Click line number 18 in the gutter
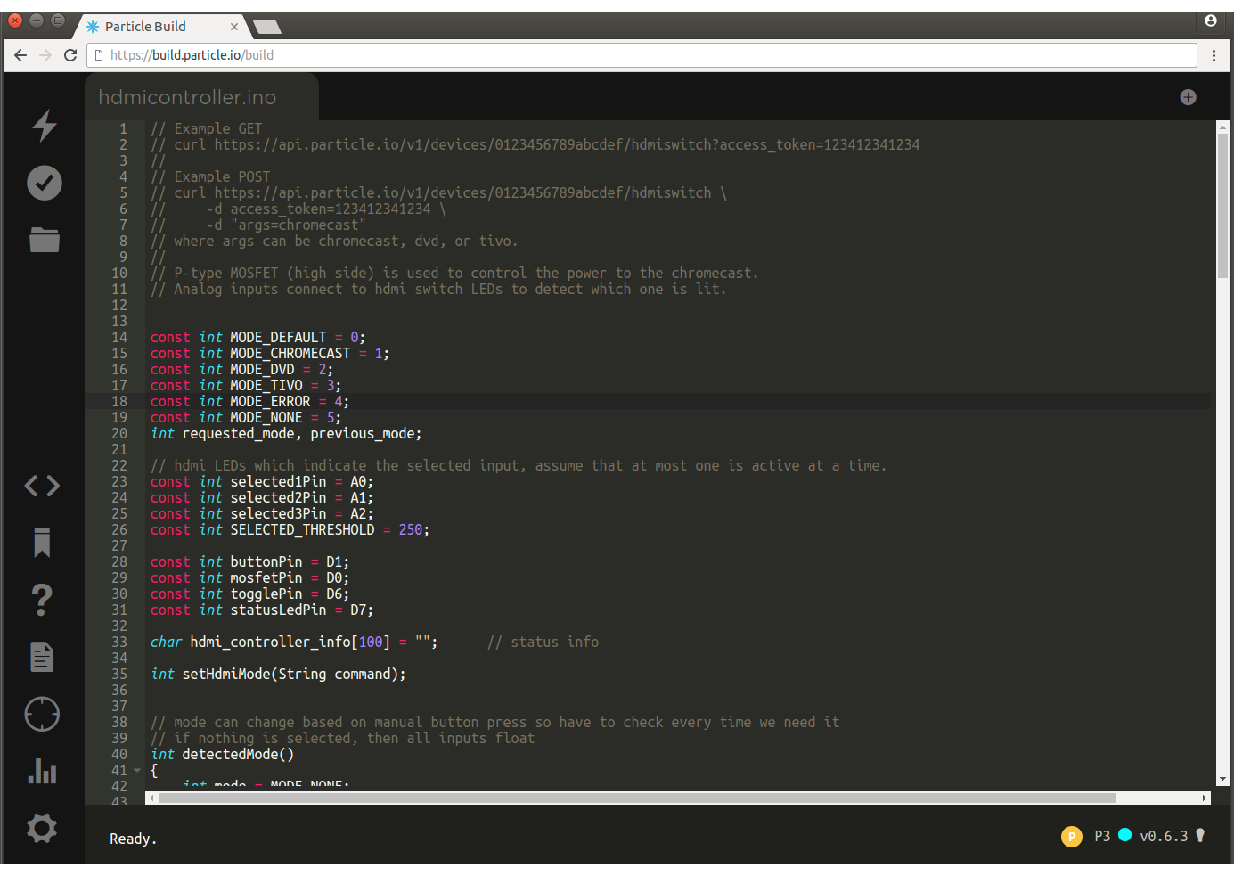Viewport: 1234px width, 876px height. (x=119, y=401)
